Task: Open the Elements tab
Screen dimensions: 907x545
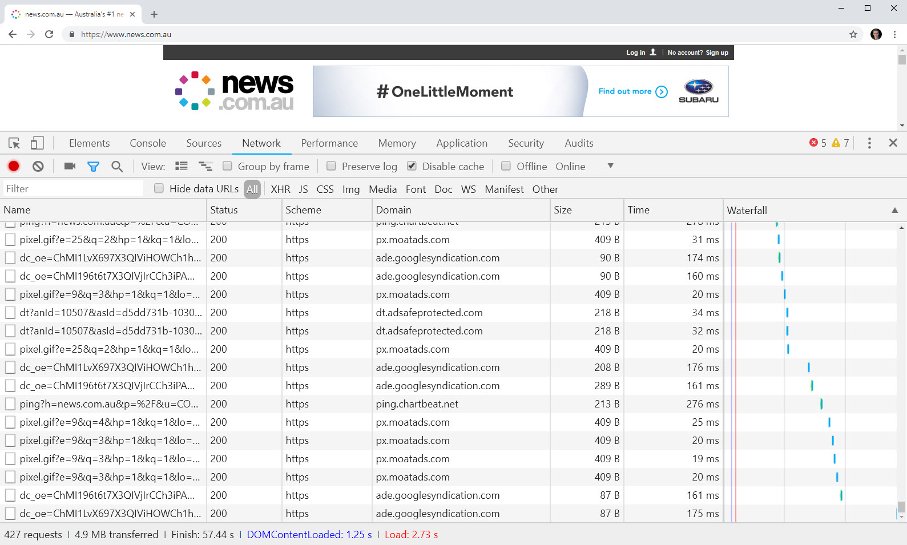Action: click(89, 143)
